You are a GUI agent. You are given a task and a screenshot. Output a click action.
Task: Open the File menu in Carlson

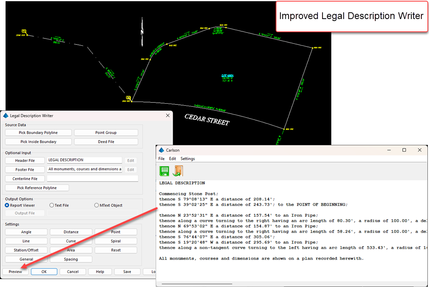pos(161,159)
